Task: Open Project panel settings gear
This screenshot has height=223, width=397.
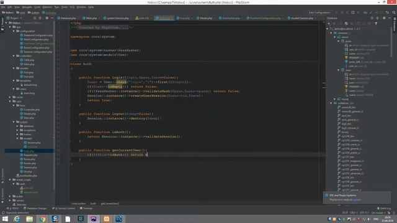Action: (x=47, y=18)
